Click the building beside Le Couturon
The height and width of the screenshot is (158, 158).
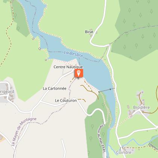[x=65, y=98]
